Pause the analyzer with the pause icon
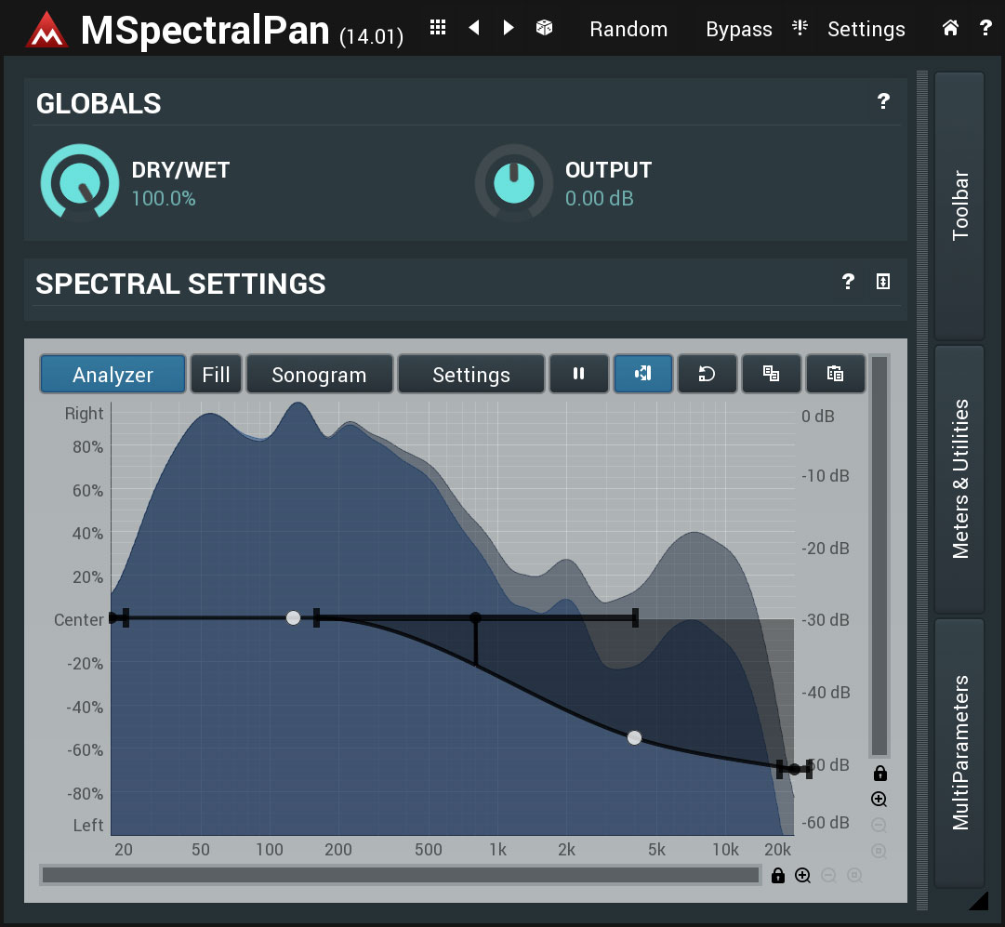1005x927 pixels. [x=579, y=373]
